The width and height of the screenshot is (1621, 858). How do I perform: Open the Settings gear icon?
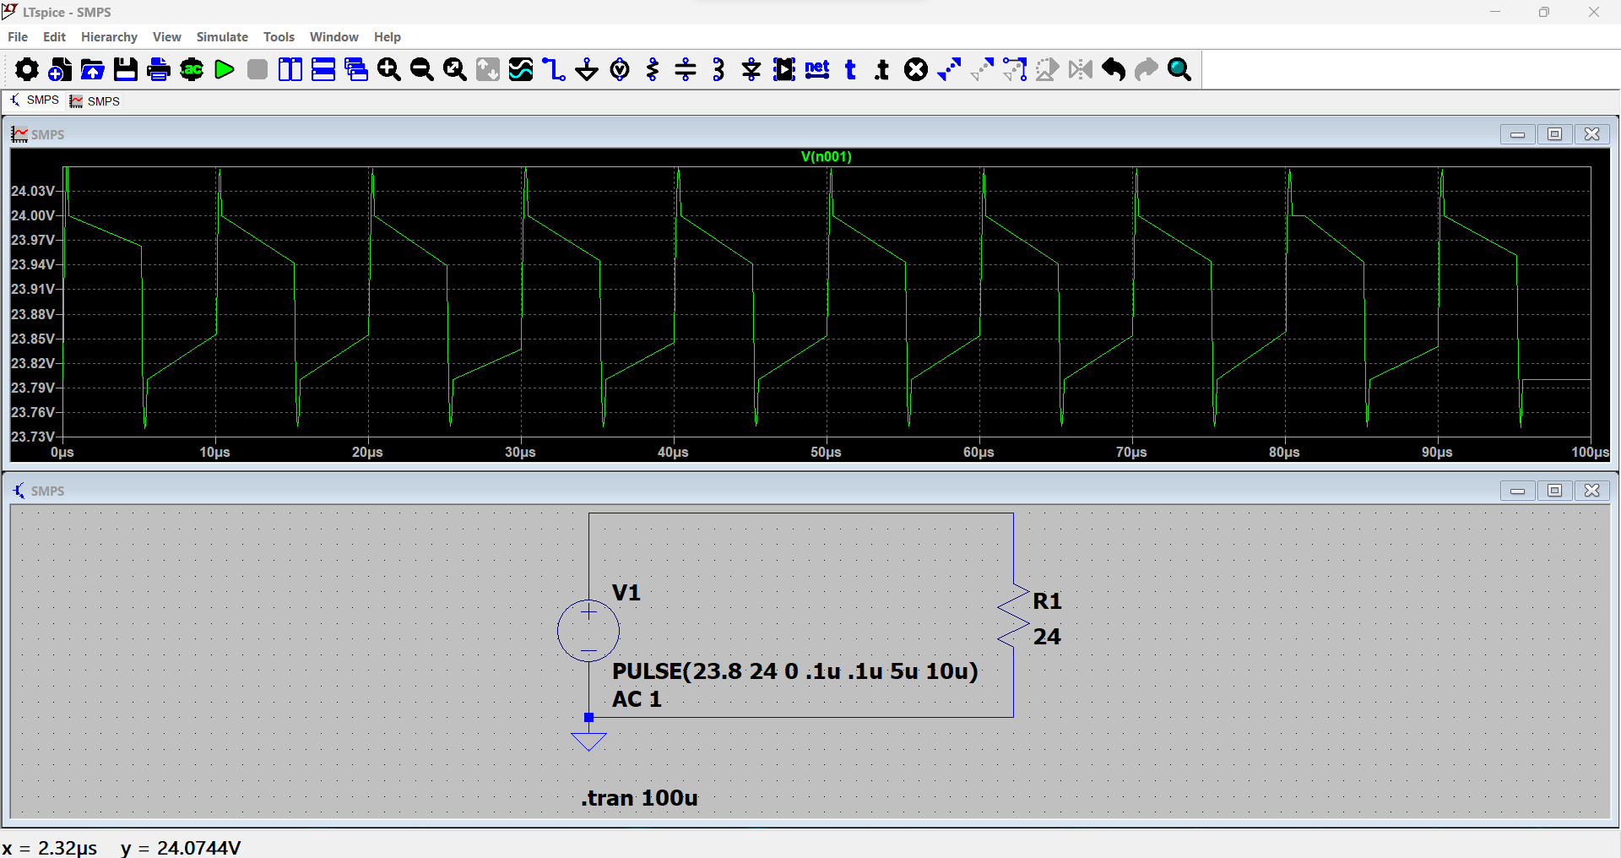(27, 69)
